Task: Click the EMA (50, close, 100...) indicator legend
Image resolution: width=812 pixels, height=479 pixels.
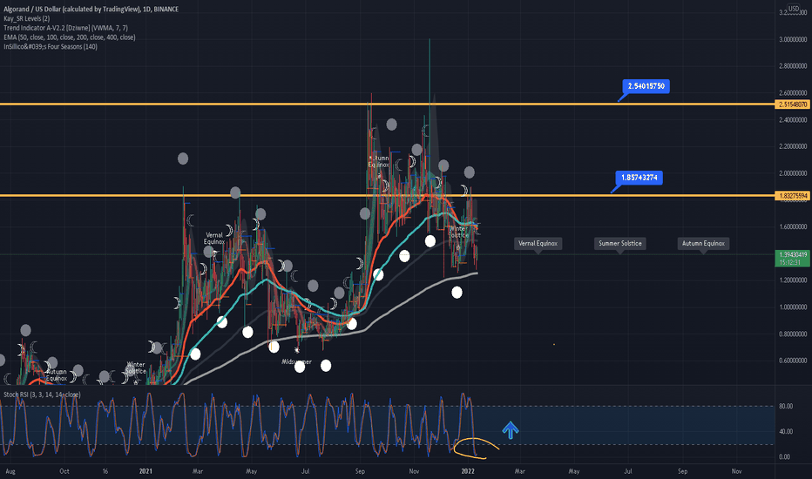Action: click(70, 37)
